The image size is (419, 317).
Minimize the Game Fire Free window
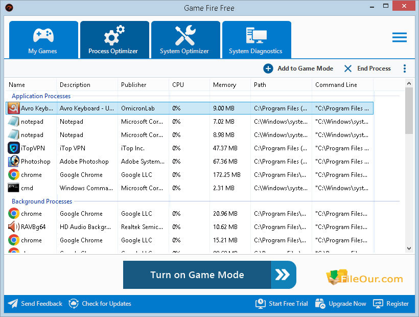tap(371, 7)
